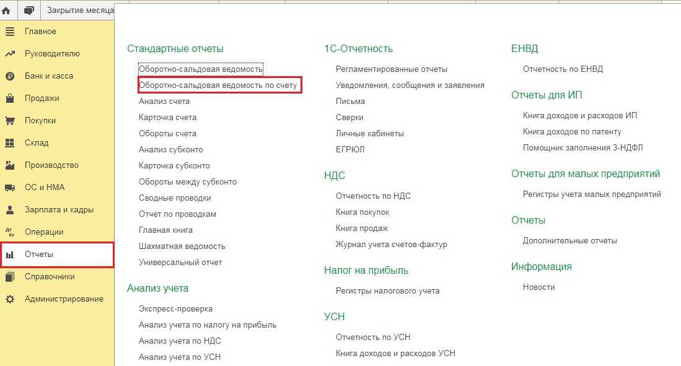Click the shopping bag Sales icon
This screenshot has height=366, width=681.
[10, 98]
